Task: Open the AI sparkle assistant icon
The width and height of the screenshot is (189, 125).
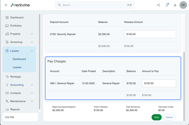Action: click(x=159, y=5)
